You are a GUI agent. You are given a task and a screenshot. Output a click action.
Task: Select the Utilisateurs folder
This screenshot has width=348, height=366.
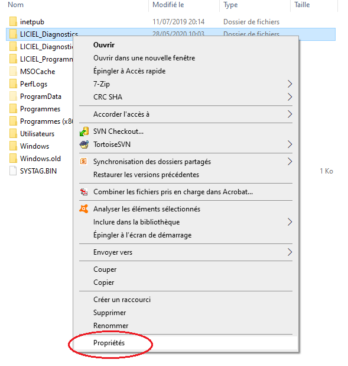click(37, 133)
